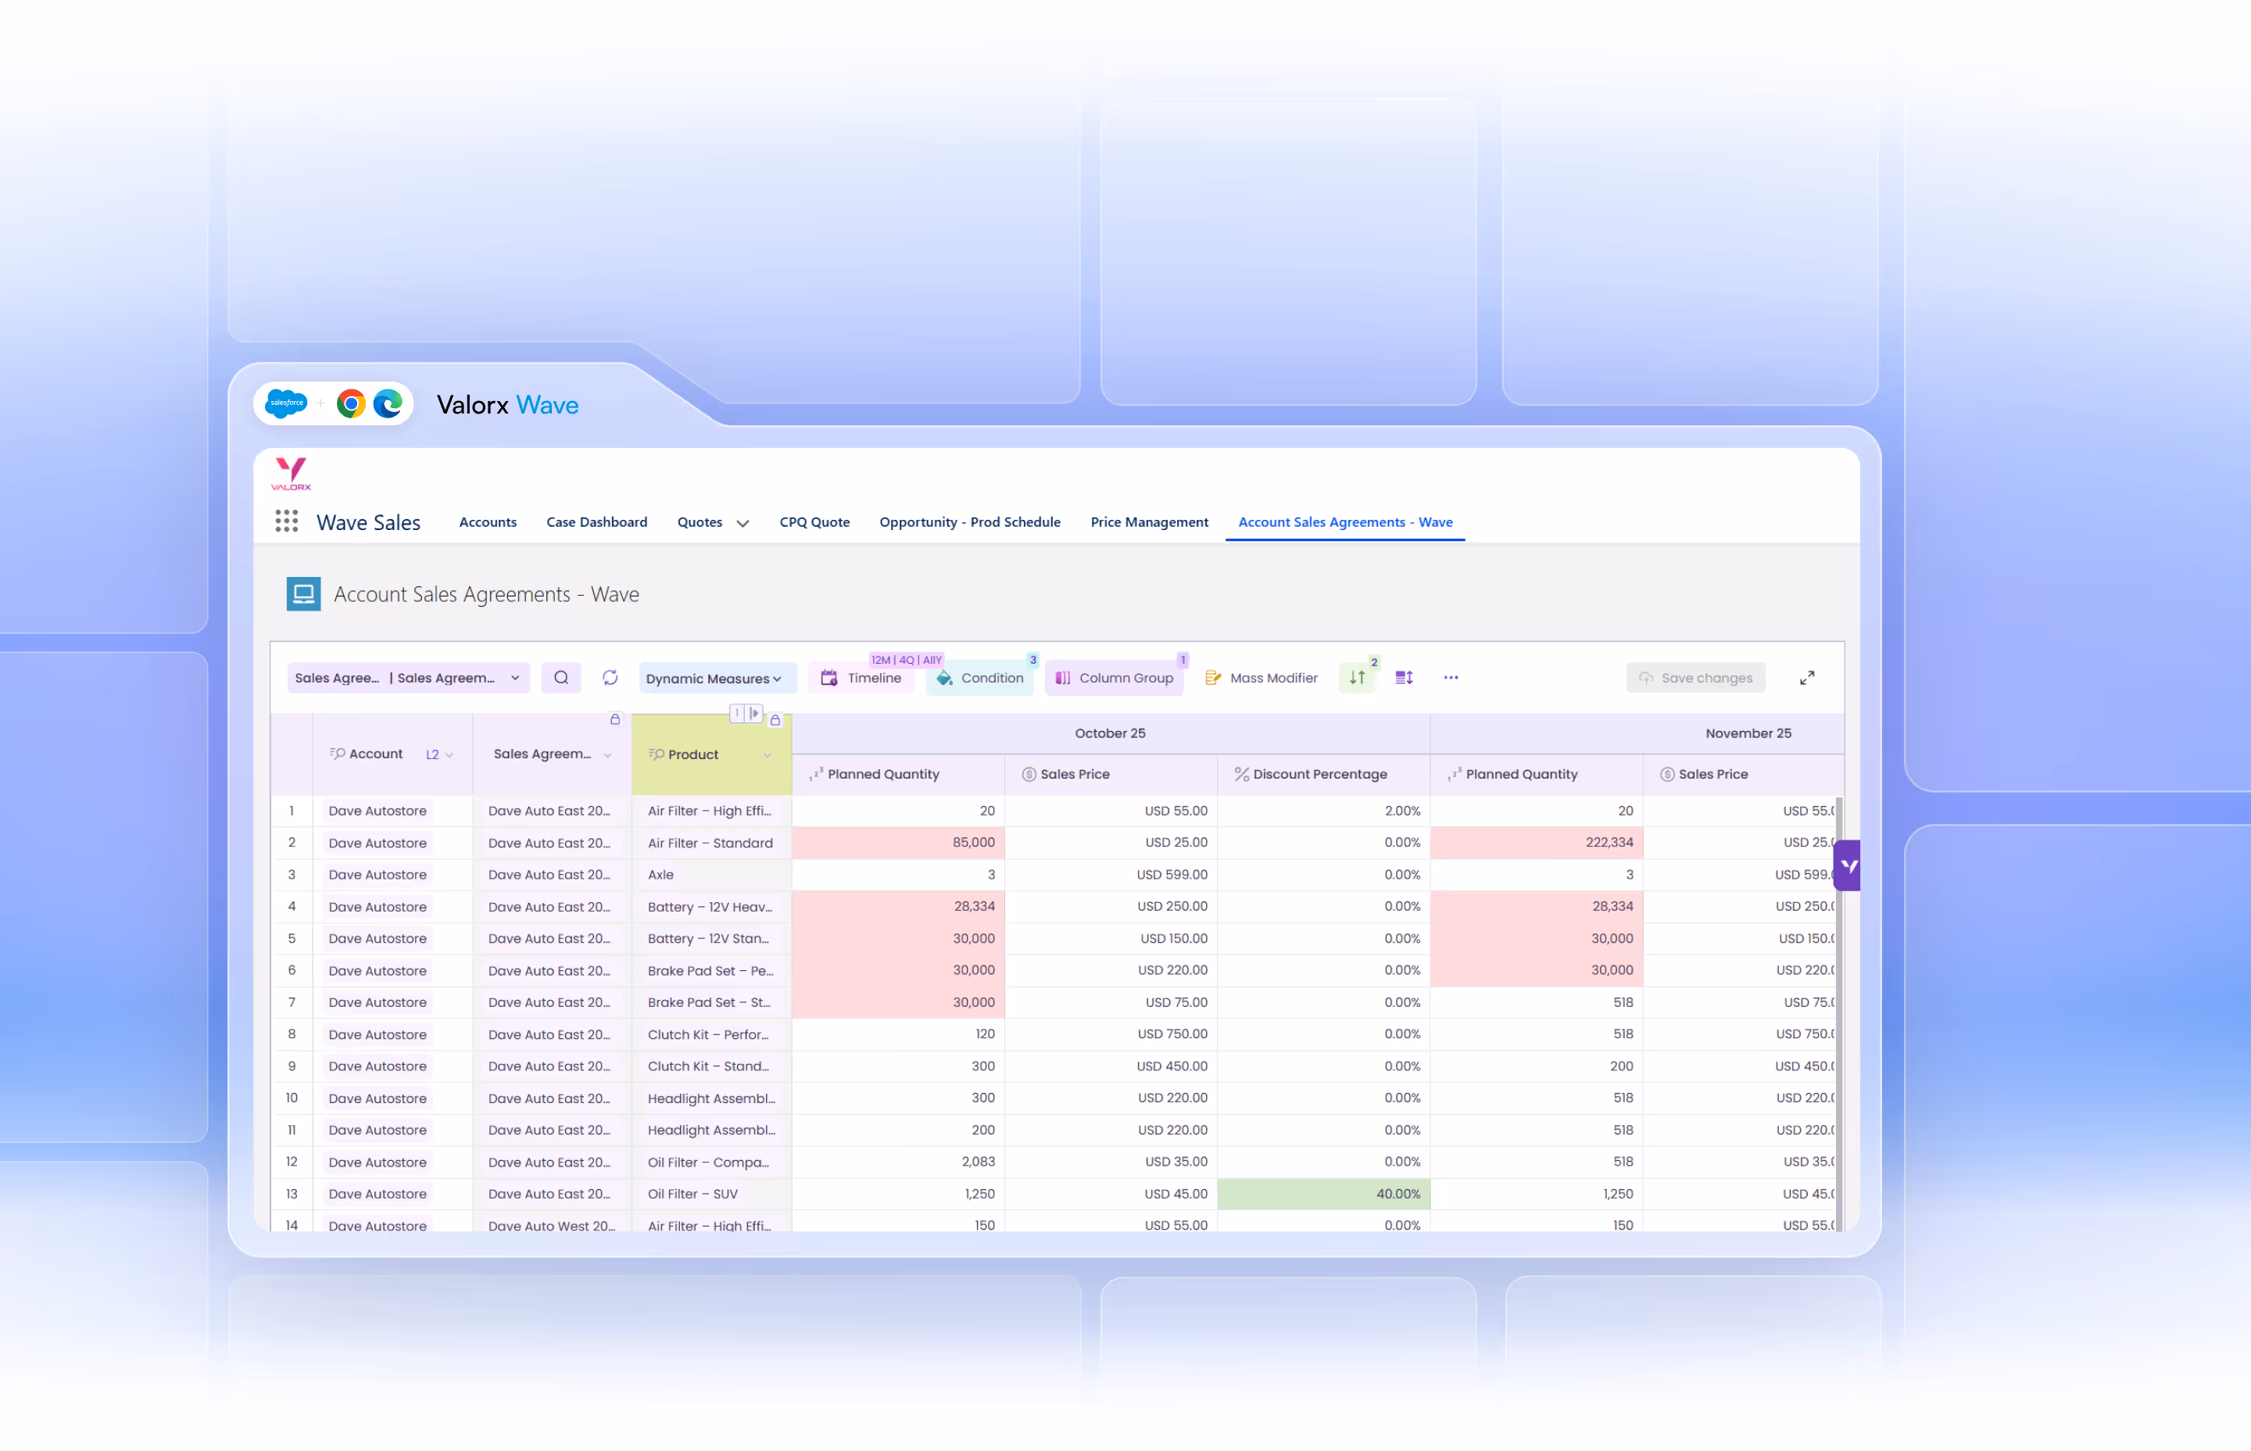
Task: Expand the Quotes menu chevron
Action: pos(743,522)
